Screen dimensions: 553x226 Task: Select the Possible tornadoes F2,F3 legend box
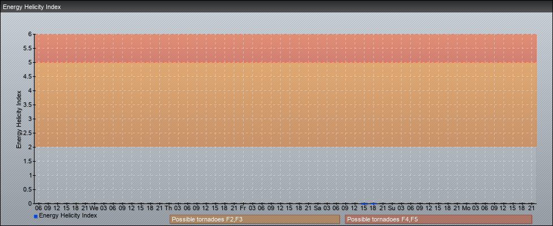254,219
